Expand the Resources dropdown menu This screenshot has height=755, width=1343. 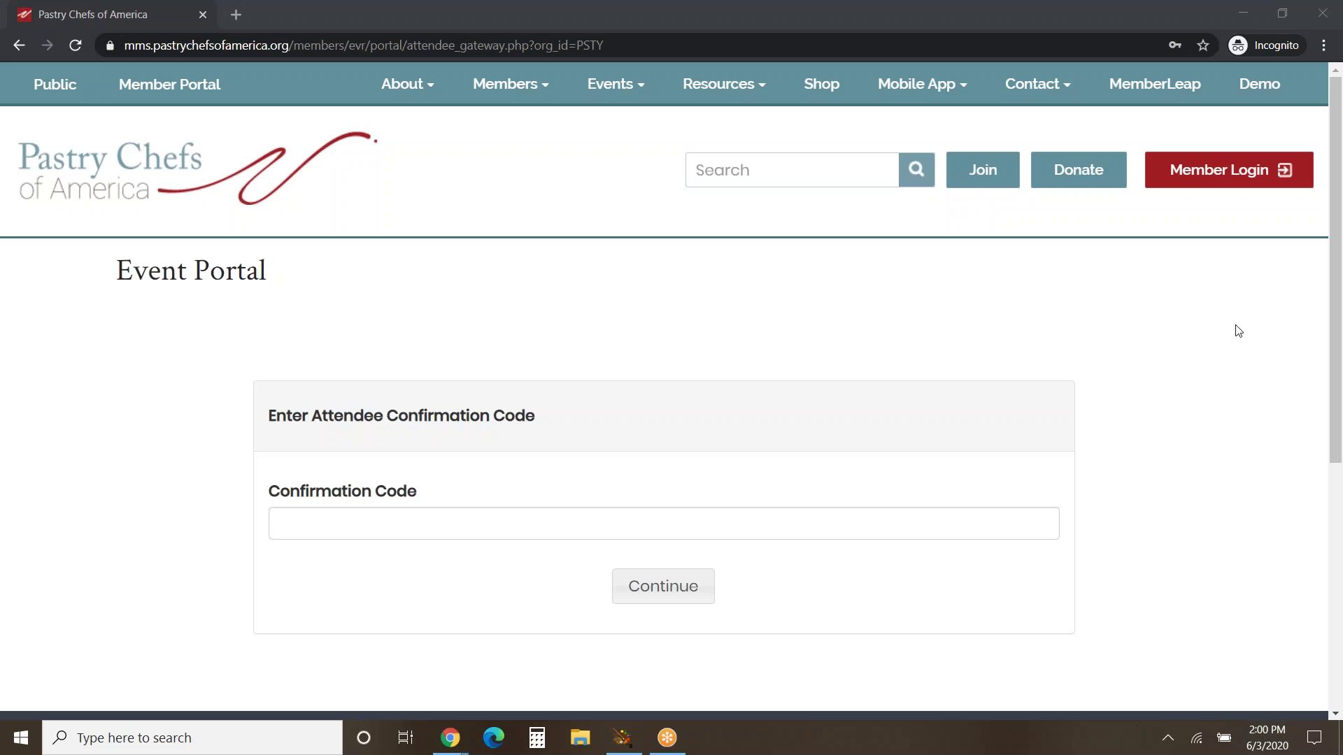click(724, 84)
